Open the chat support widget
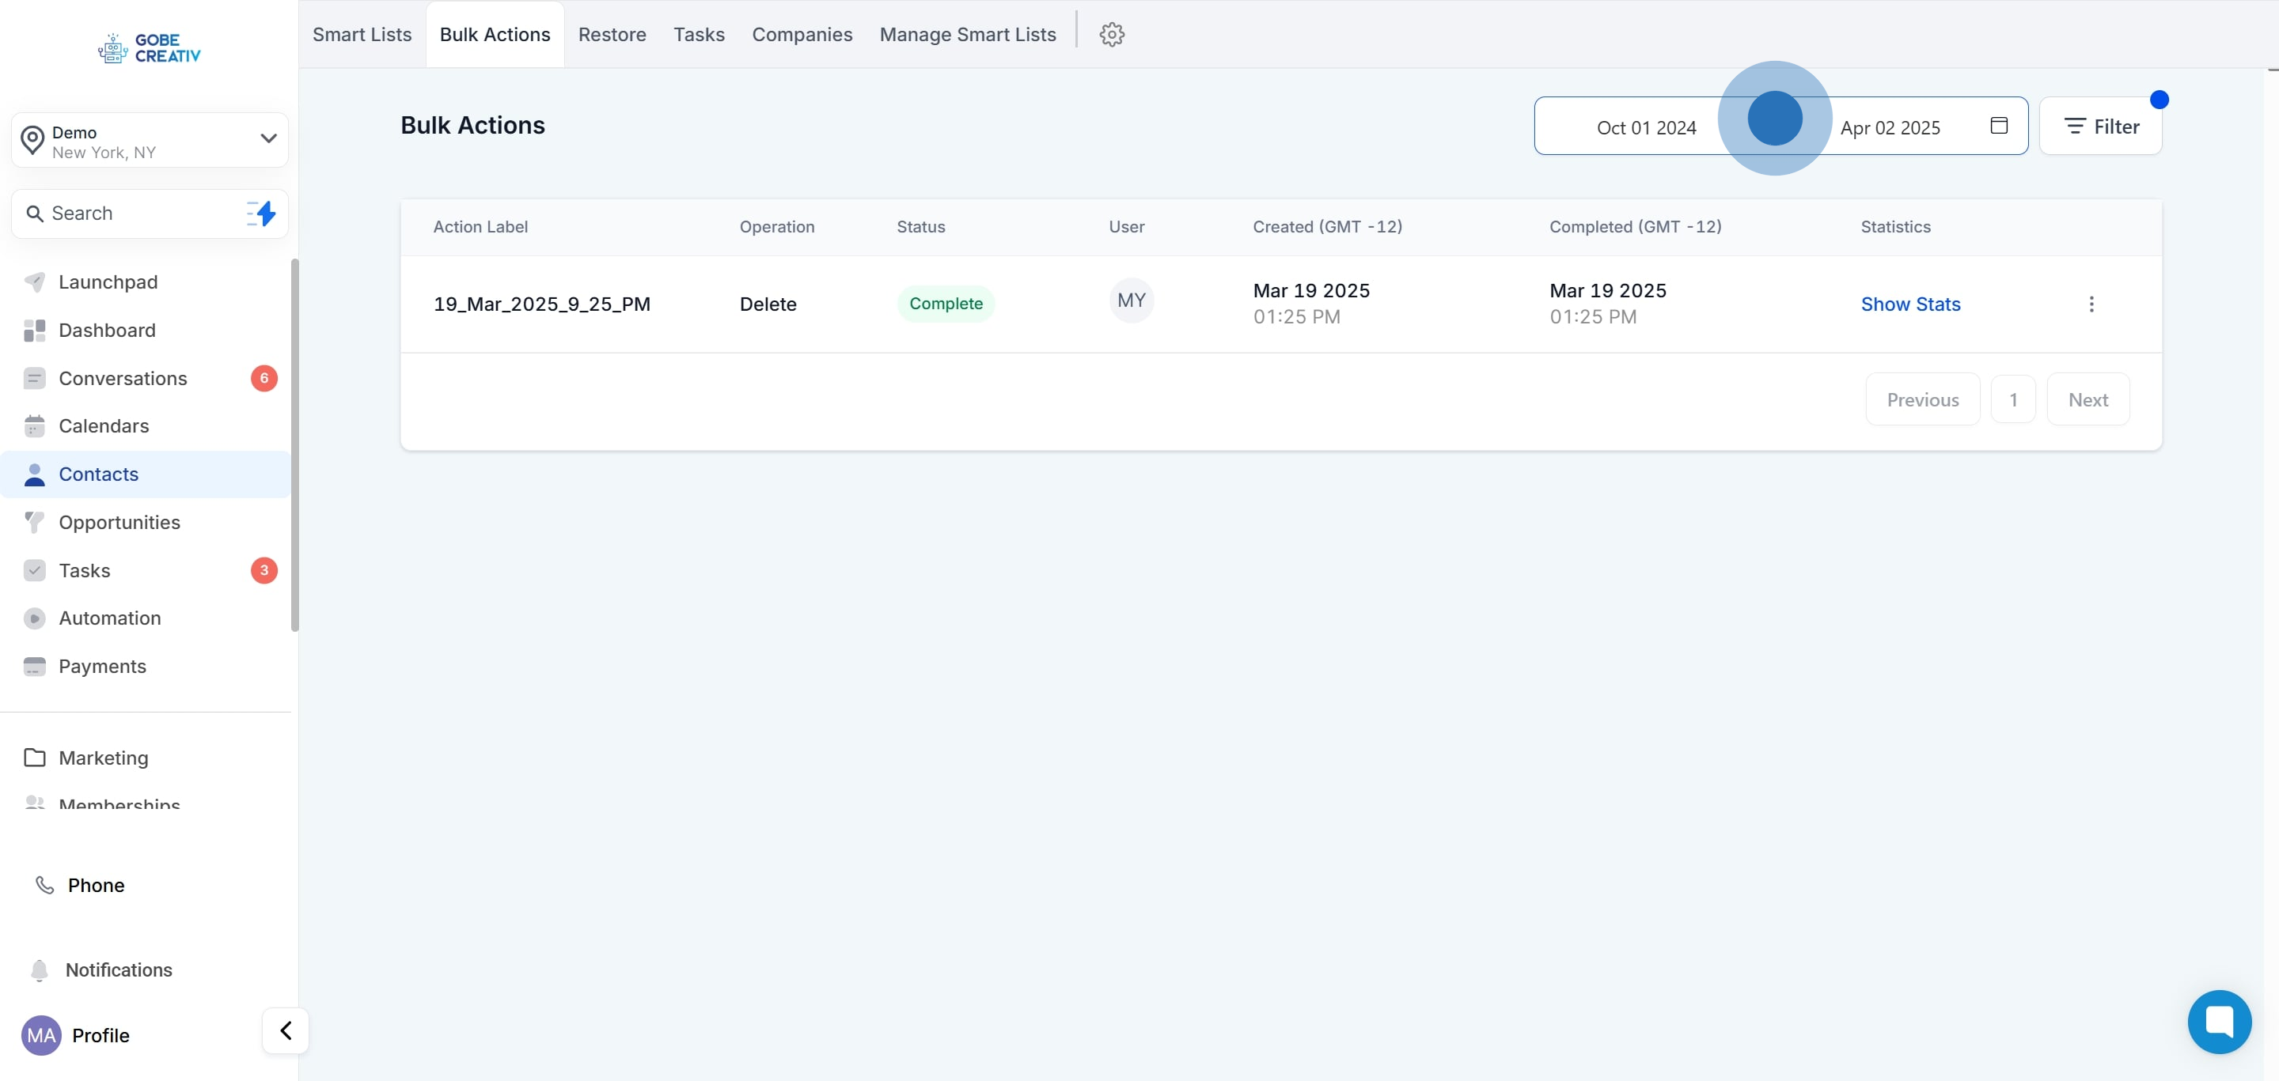Viewport: 2279px width, 1081px height. click(2219, 1021)
